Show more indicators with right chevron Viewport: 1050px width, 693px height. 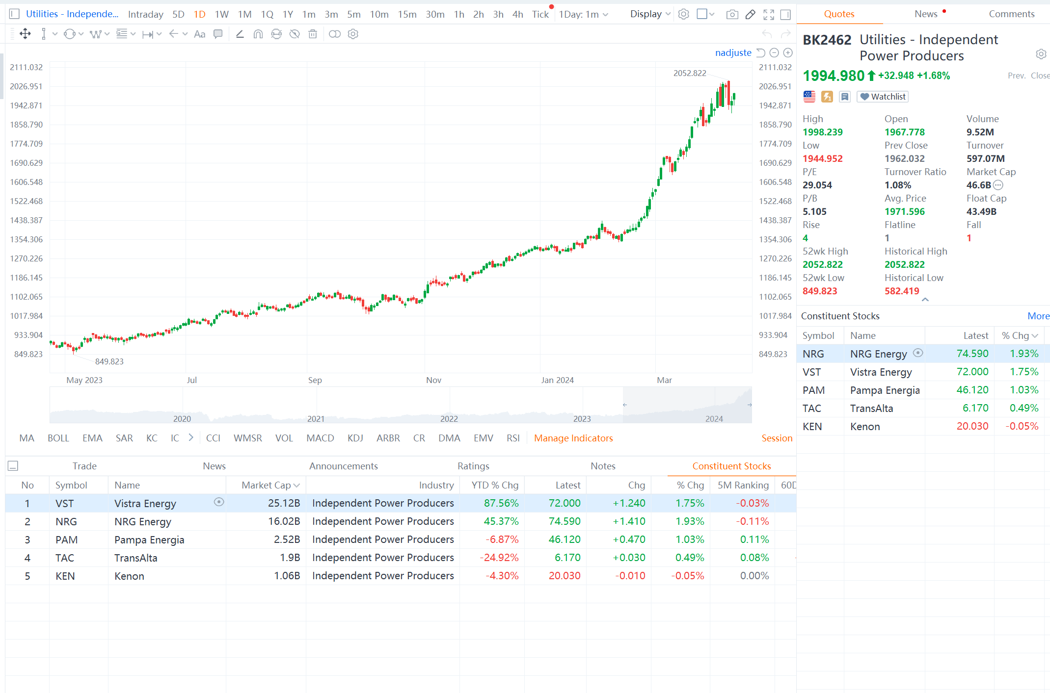click(191, 437)
